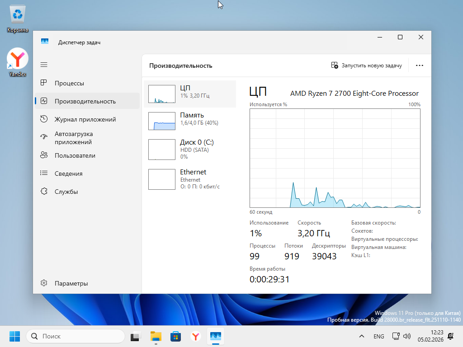Click the Windows Start button
The height and width of the screenshot is (347, 463).
[14, 336]
